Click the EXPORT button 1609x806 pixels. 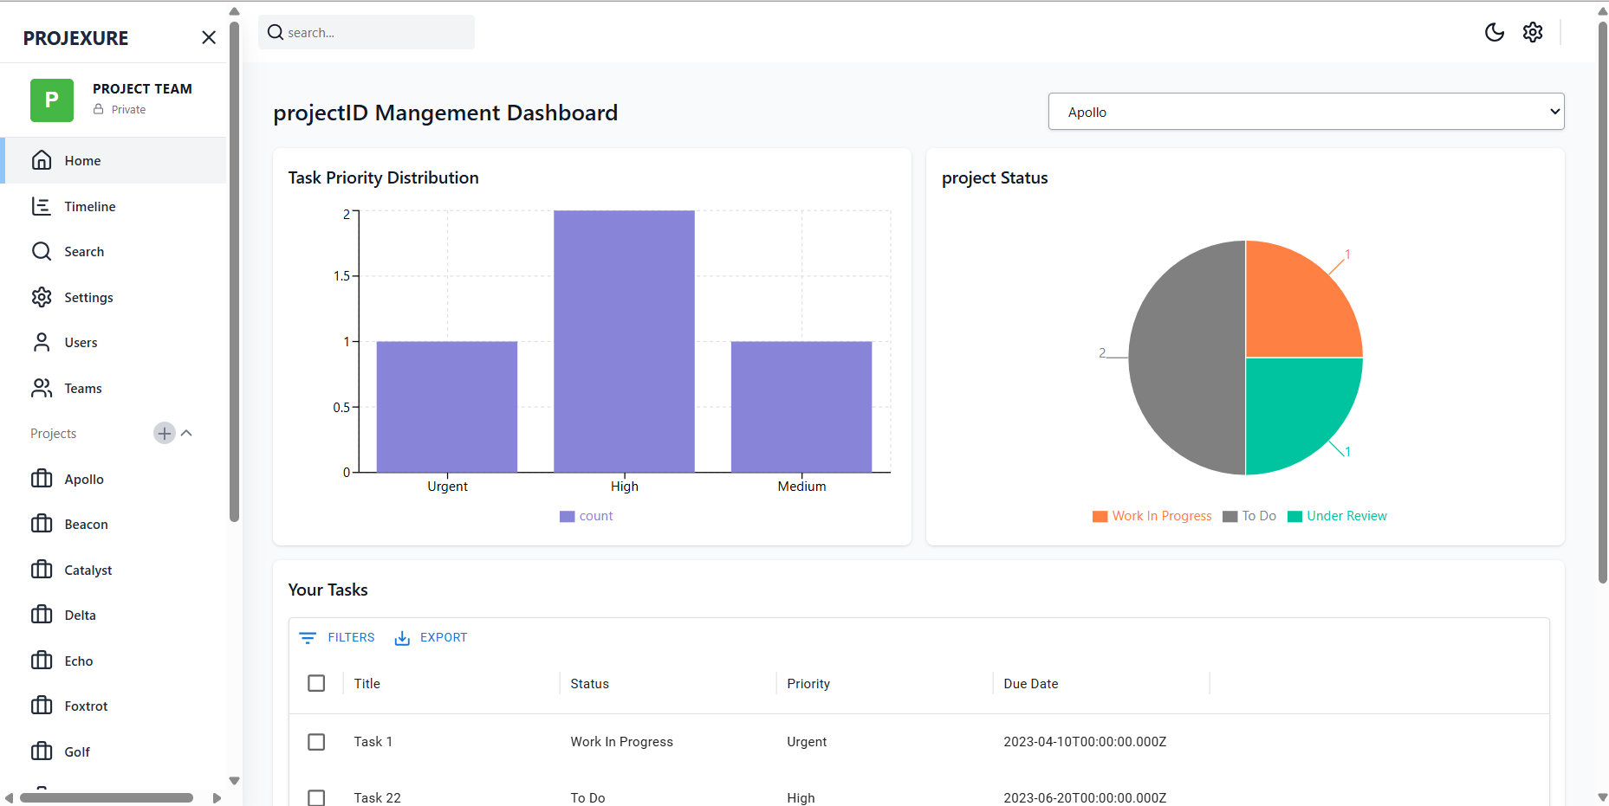coord(431,638)
